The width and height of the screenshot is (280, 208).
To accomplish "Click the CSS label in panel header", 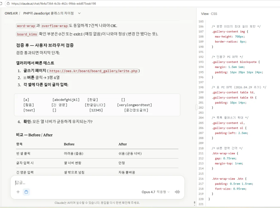I will (x=214, y=14).
